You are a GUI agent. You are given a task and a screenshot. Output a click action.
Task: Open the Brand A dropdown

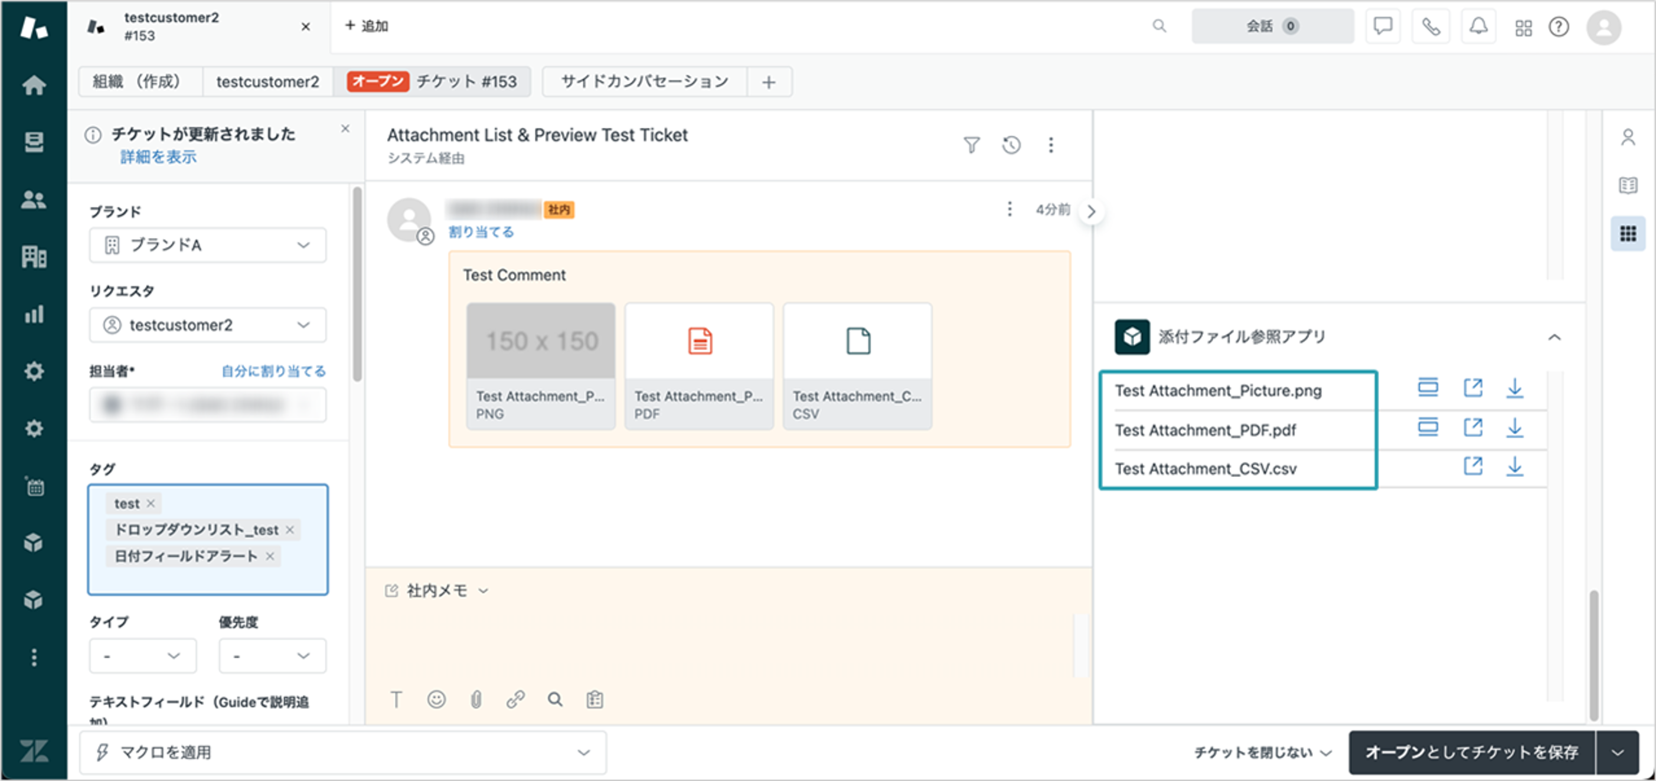(208, 245)
